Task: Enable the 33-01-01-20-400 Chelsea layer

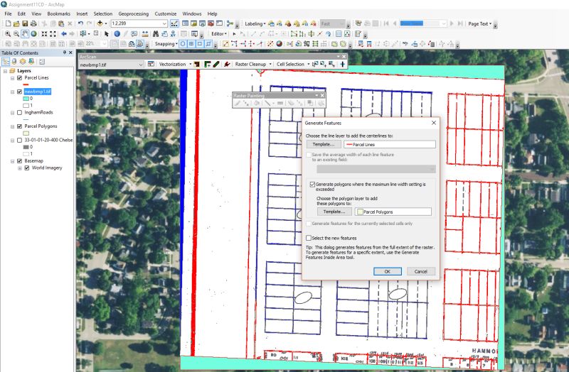Action: 20,140
